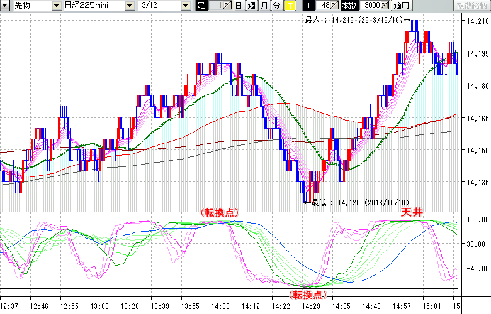
Task: Expand the 13/12 contract month dropdown
Action: coord(185,6)
